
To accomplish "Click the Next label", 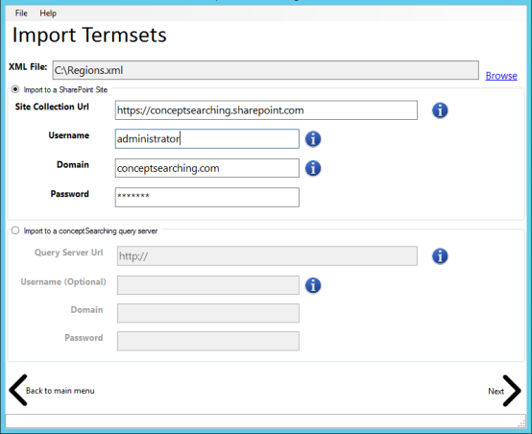I will coord(496,391).
